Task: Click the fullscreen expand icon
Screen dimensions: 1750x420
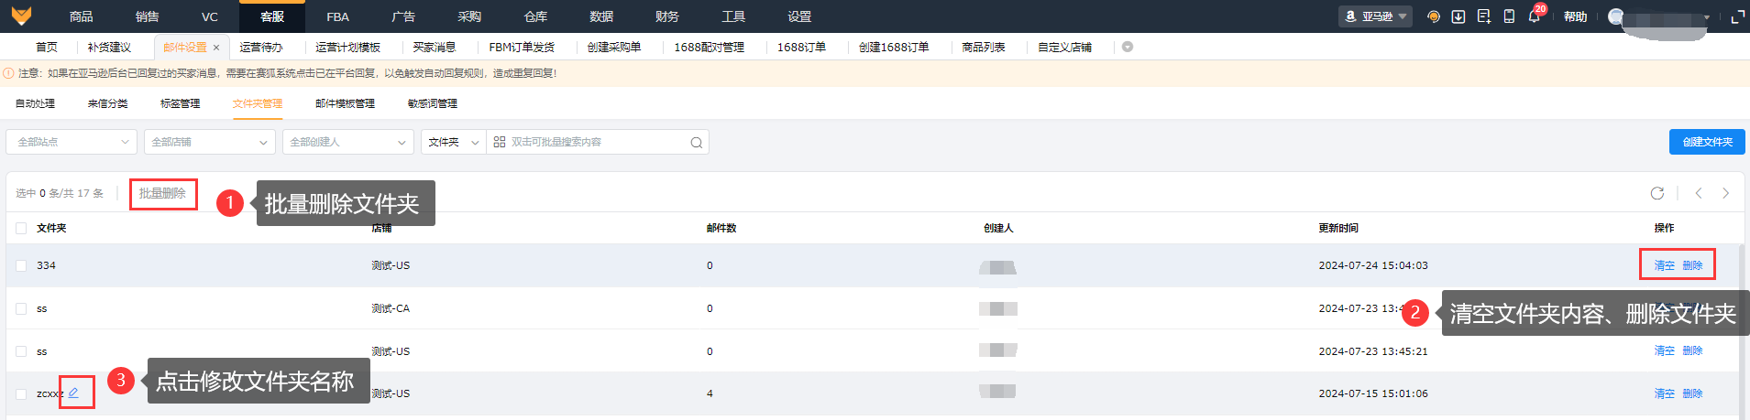Action: (x=1737, y=16)
